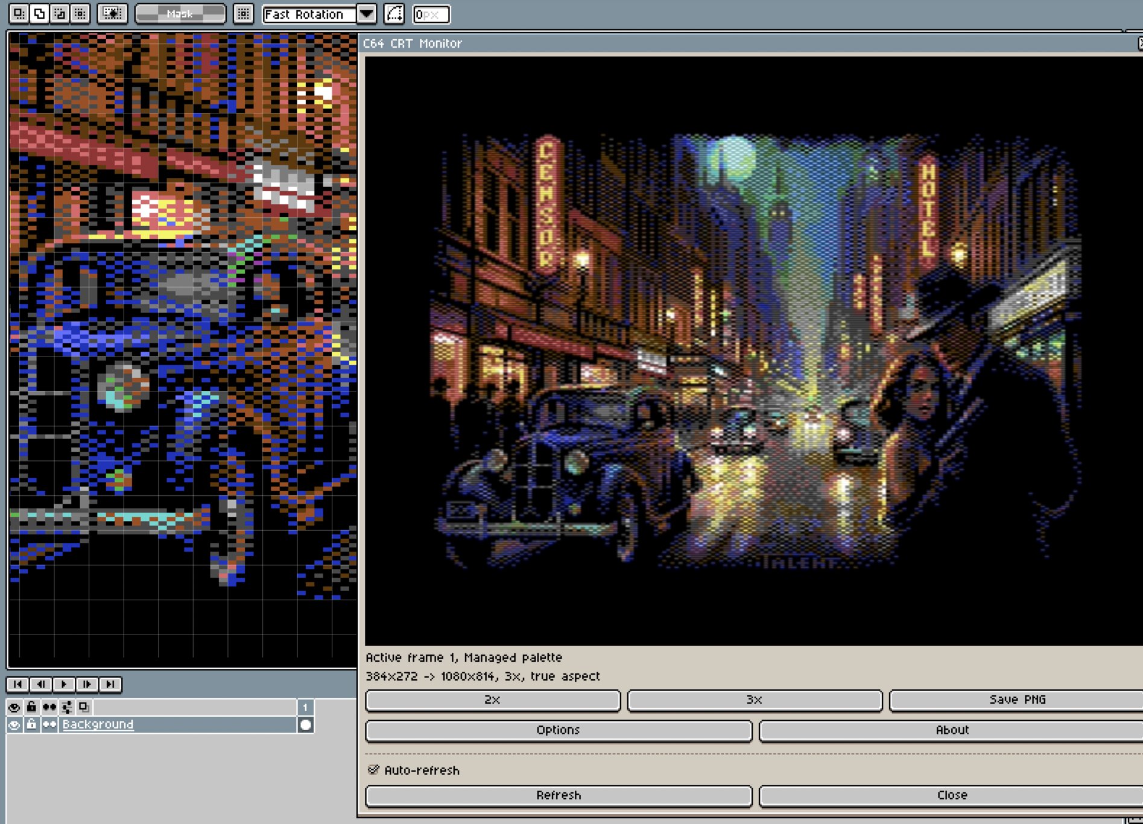1143x824 pixels.
Task: Click the wide dotted rectangle icon left of Mask
Action: pos(112,13)
